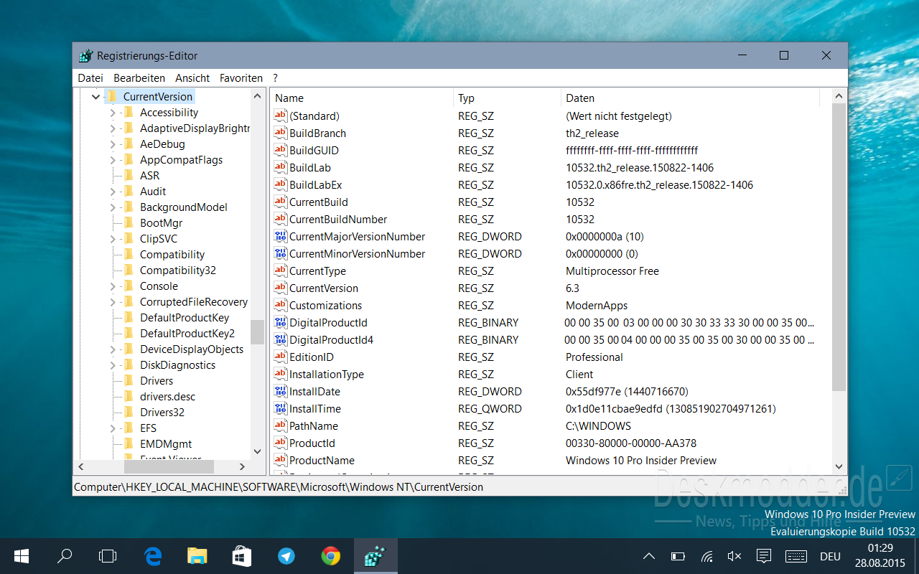Select the DefaultProductKey2 key

pos(187,333)
